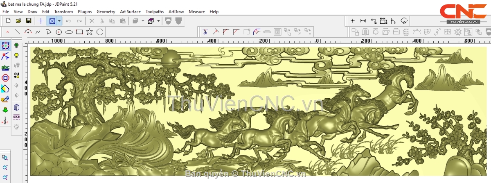491x183 pixels.
Task: Expand the dropdown arrow beside the crossed-box button
Action: [x=59, y=20]
